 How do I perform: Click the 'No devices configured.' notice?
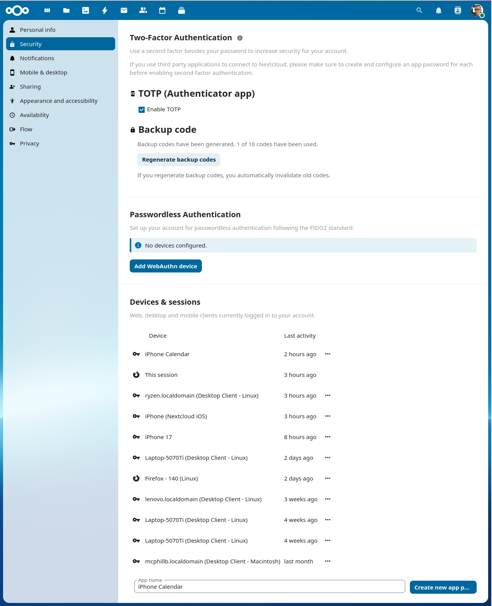coord(303,245)
